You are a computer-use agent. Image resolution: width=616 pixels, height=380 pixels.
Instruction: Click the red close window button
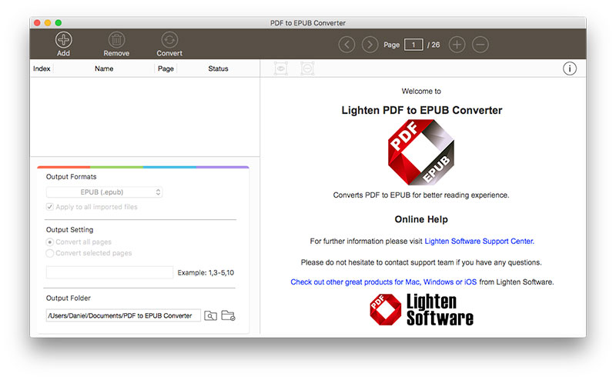37,23
